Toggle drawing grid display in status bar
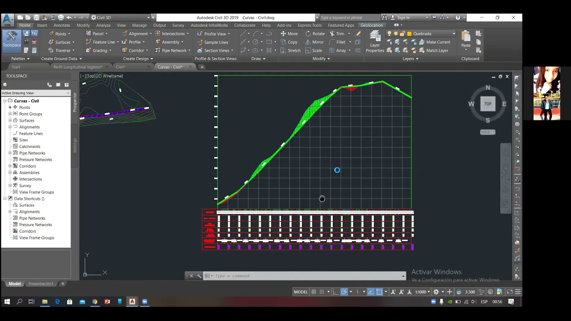 314,292
